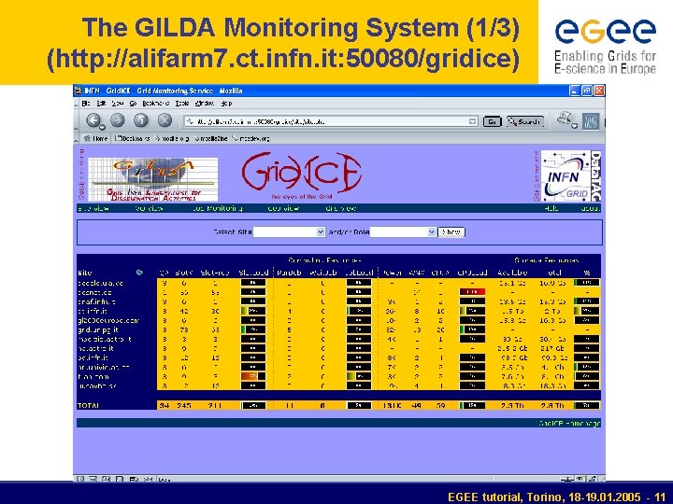Click the TOTAL storage value 2.8 Tb
Screen dimensions: 673x504
[554, 405]
